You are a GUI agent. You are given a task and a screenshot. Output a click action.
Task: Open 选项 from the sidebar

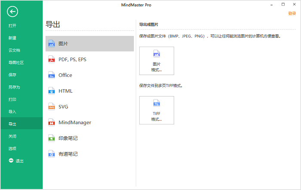point(12,148)
